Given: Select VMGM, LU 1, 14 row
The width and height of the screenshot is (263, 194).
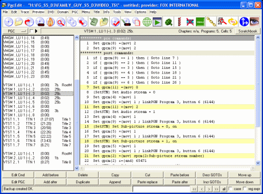Looking at the screenshot, I should point(38,38).
